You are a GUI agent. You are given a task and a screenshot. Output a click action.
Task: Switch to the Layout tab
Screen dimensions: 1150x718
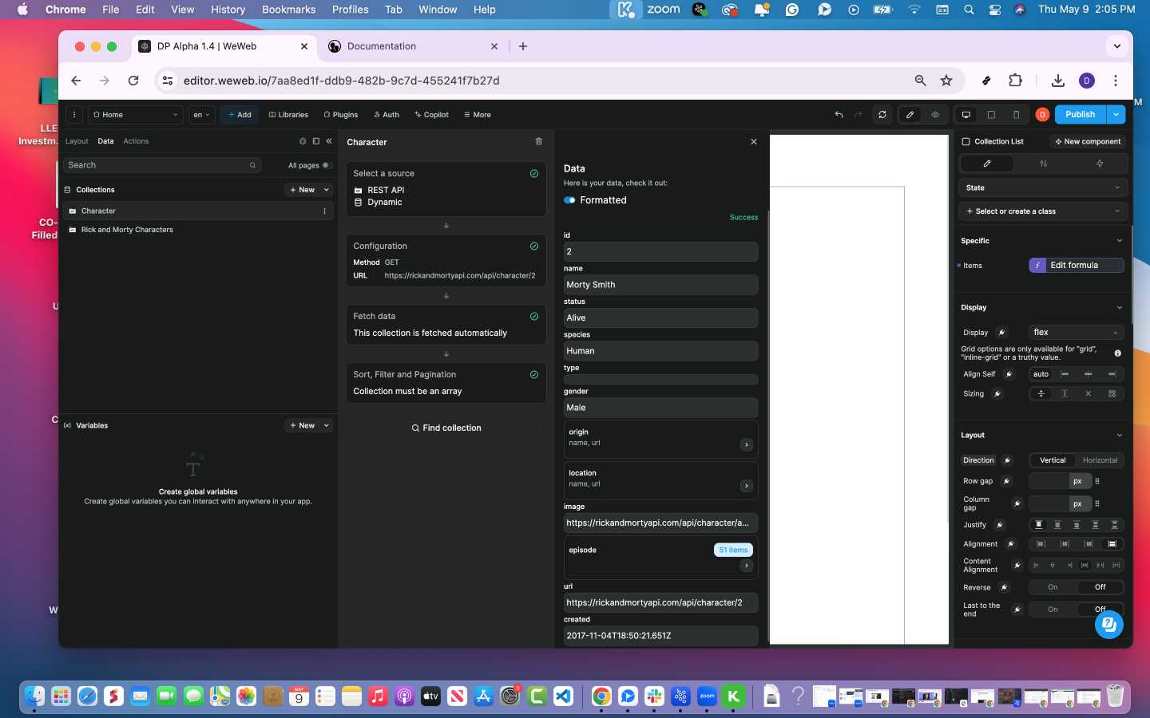click(77, 141)
